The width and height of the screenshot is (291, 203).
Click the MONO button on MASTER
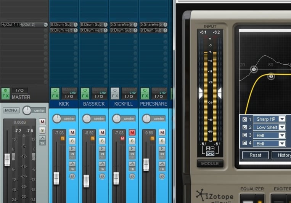11,110
